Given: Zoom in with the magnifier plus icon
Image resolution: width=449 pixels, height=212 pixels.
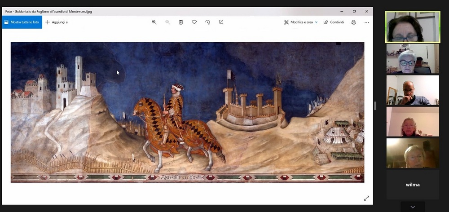Looking at the screenshot, I should click(x=154, y=22).
